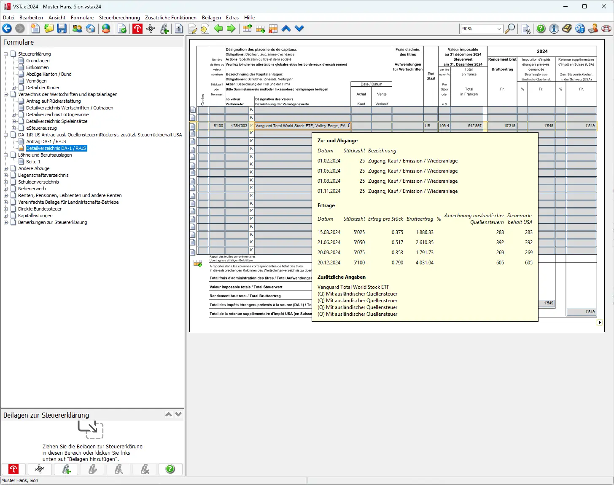Screen dimensions: 614x485
Task: Open the 90% zoom level dropdown
Action: point(499,29)
